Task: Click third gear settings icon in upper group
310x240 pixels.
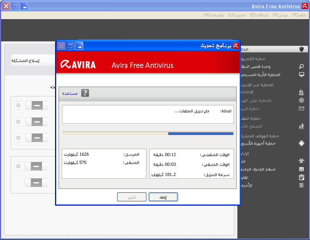Action: (18, 138)
